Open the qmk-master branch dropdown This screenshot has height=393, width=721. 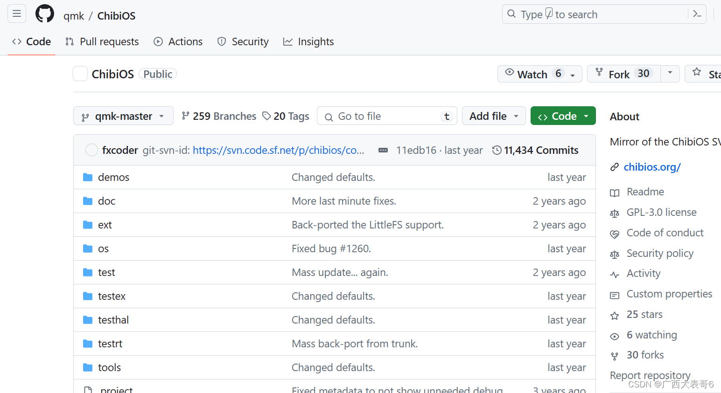(123, 116)
